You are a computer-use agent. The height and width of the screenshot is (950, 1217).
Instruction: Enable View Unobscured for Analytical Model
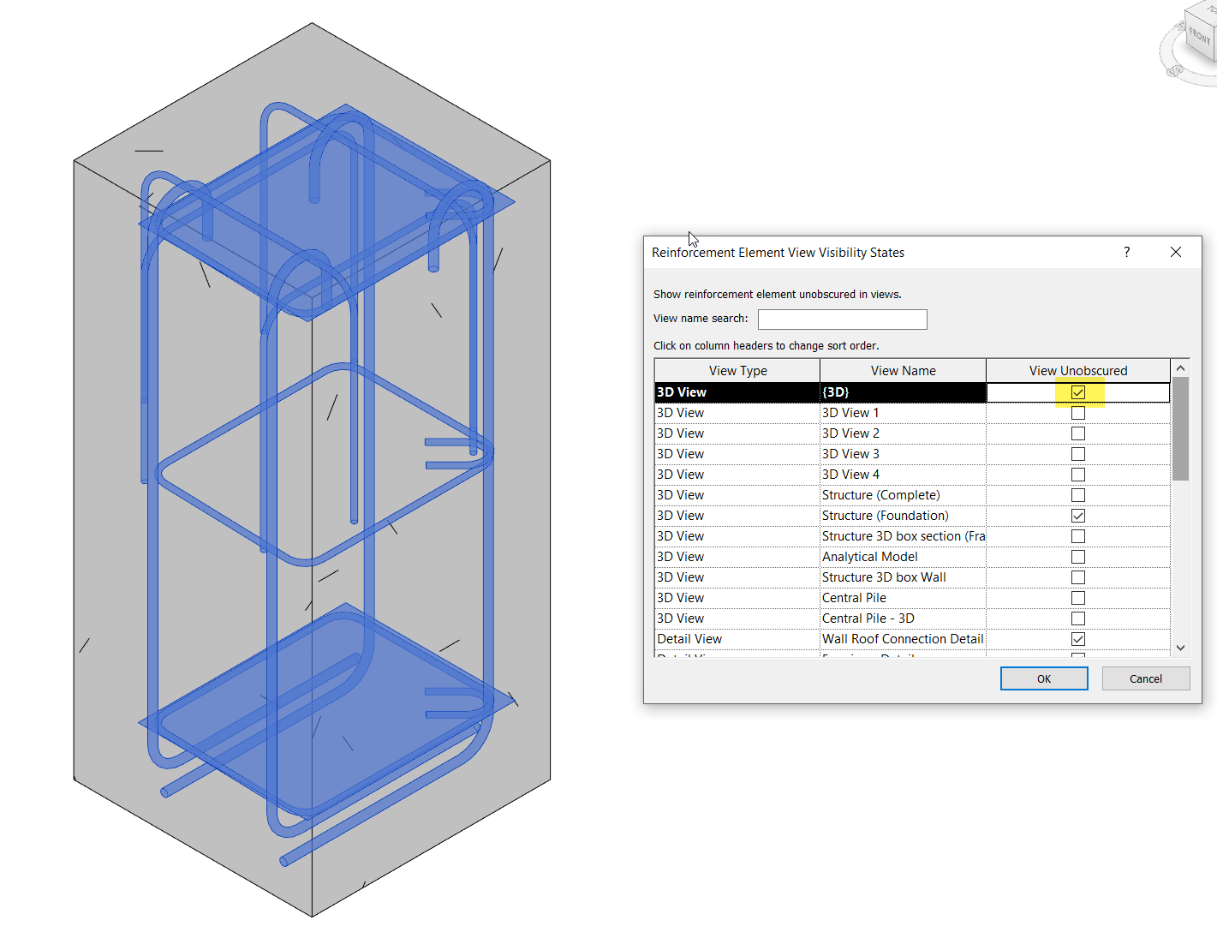tap(1077, 556)
